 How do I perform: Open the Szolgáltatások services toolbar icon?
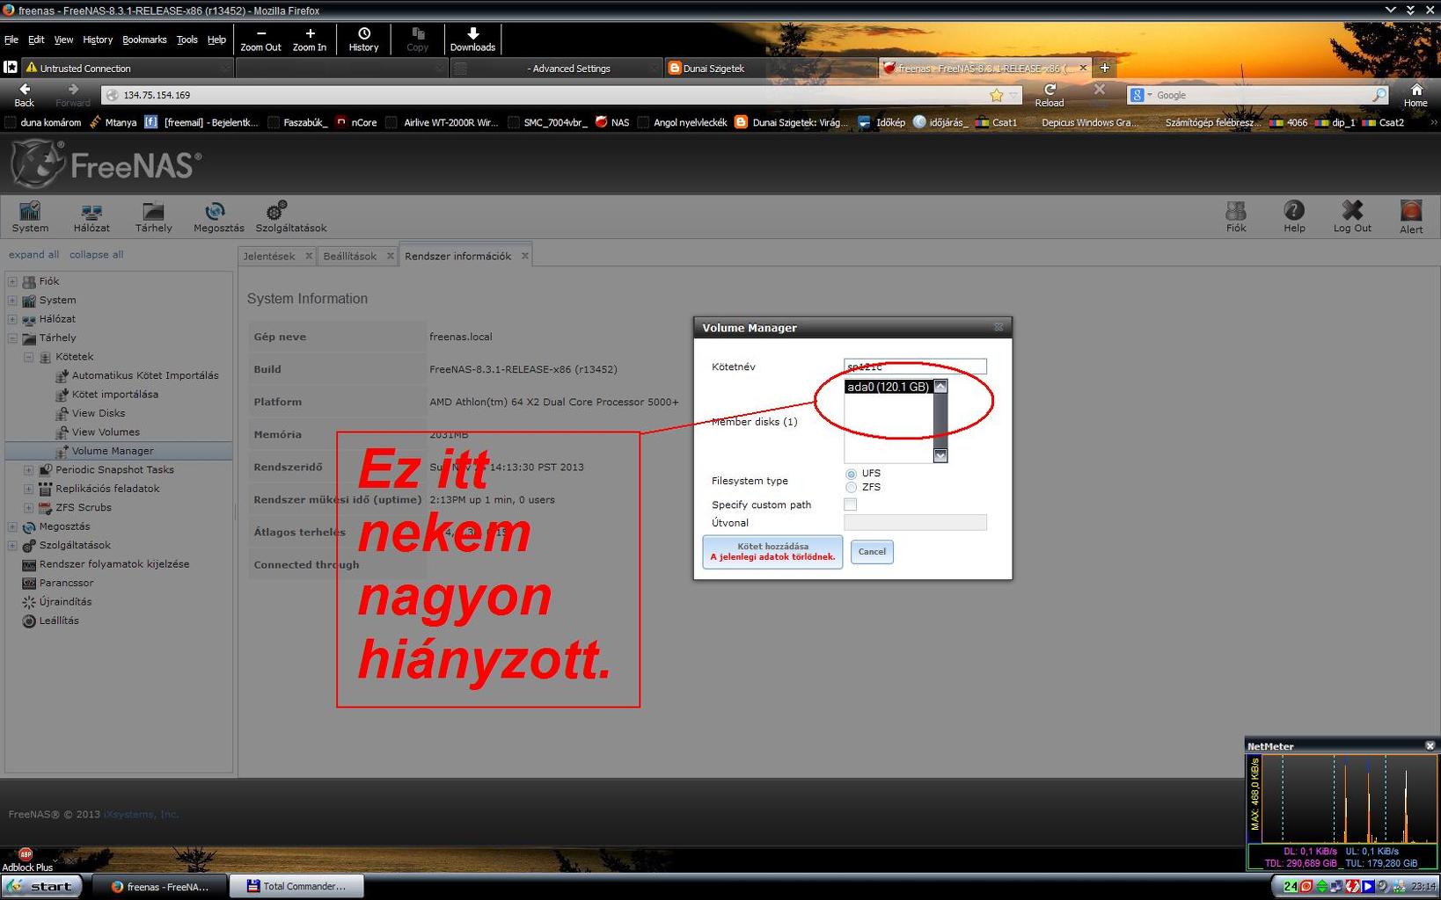tap(290, 216)
